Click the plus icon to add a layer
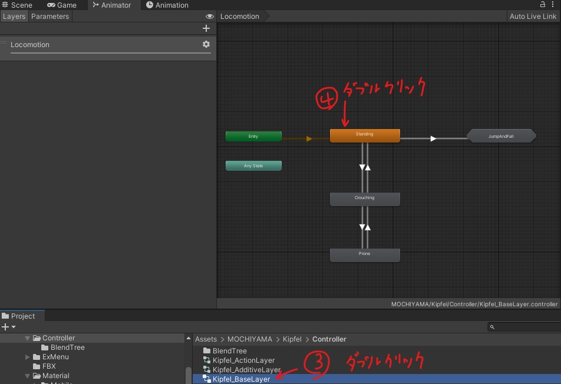Viewport: 561px width, 384px height. [206, 28]
